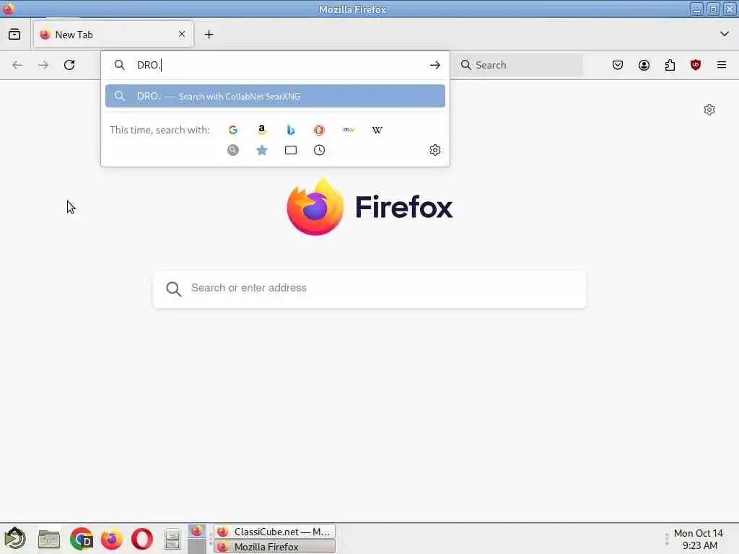Launch Chromium from the taskbar
The height and width of the screenshot is (554, 739).
(x=81, y=539)
